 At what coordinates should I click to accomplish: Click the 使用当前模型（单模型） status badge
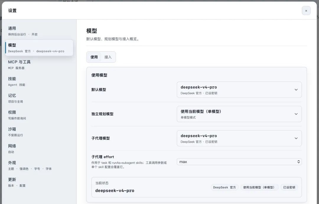[259, 187]
